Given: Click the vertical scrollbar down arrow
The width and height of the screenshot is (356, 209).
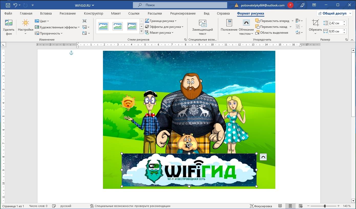Looking at the screenshot, I should (x=353, y=201).
